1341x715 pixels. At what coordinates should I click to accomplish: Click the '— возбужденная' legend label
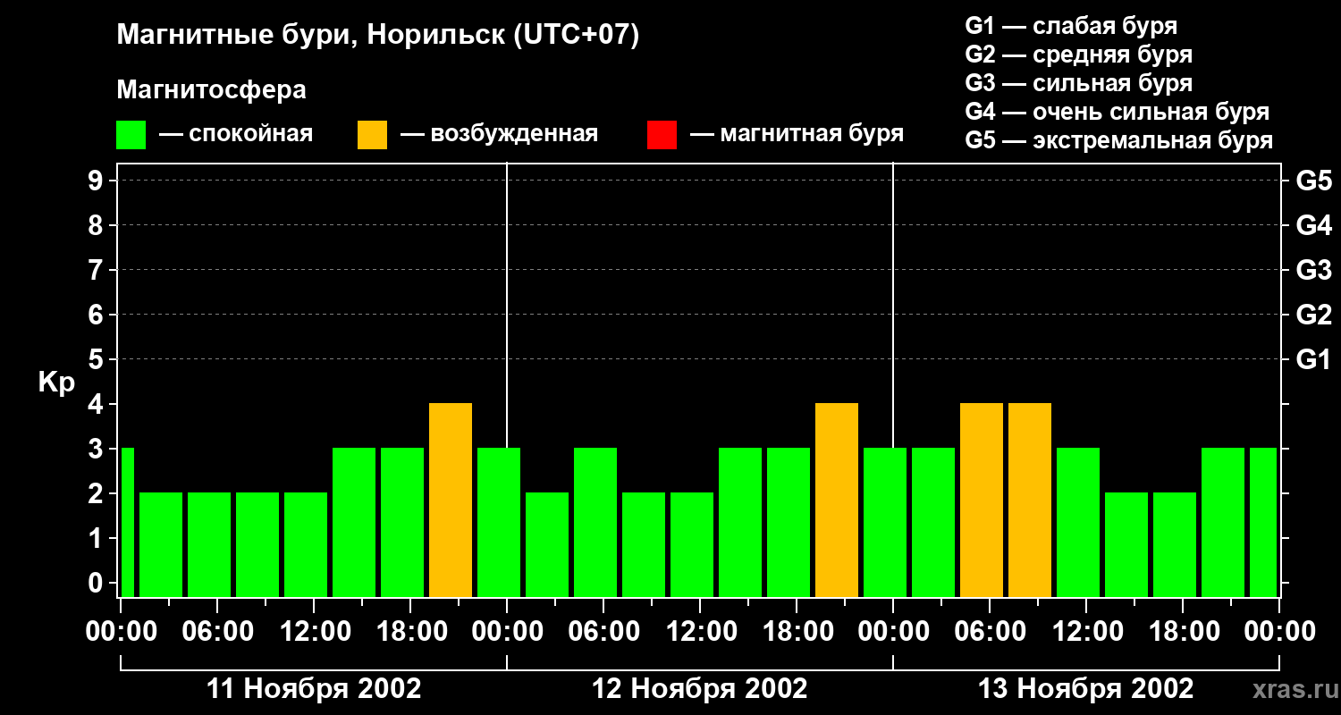[499, 134]
